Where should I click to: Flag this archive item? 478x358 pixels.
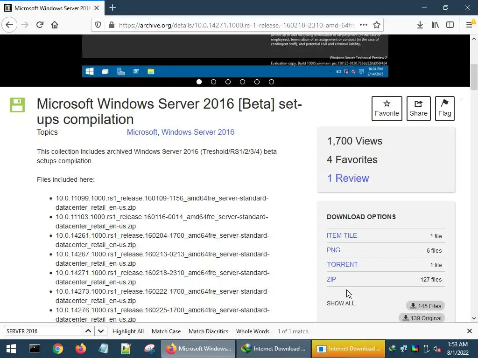coord(445,108)
